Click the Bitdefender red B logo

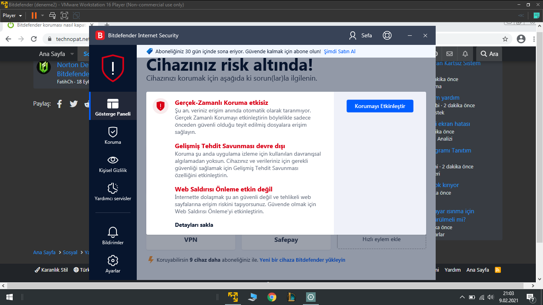[x=100, y=35]
